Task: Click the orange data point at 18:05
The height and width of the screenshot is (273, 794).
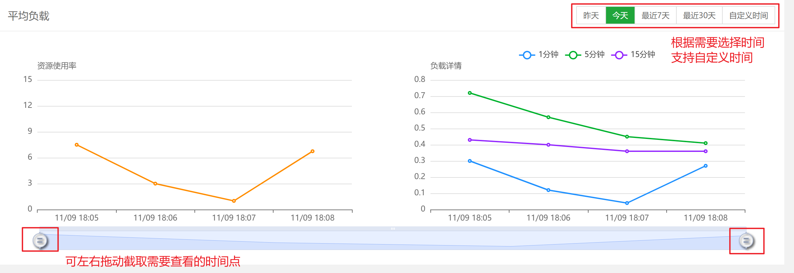Action: coord(77,145)
